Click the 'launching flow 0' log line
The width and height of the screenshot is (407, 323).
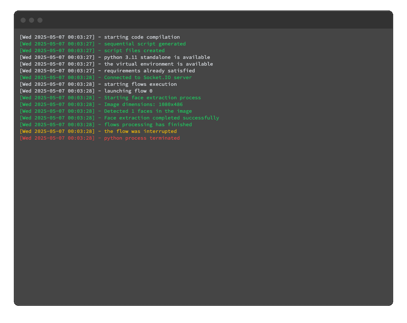click(x=128, y=91)
